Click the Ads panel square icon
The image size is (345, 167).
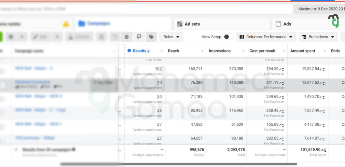coord(278,24)
